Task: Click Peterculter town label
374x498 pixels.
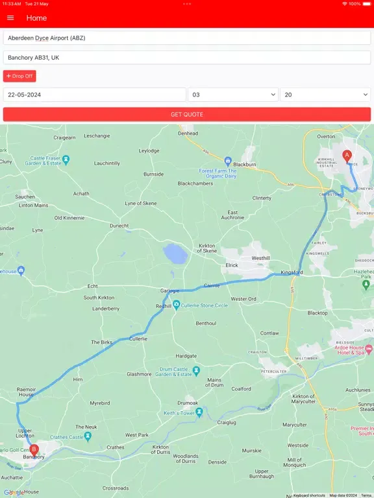Action: [273, 372]
